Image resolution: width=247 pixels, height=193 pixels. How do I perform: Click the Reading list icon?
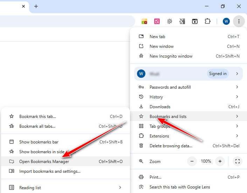(12, 187)
